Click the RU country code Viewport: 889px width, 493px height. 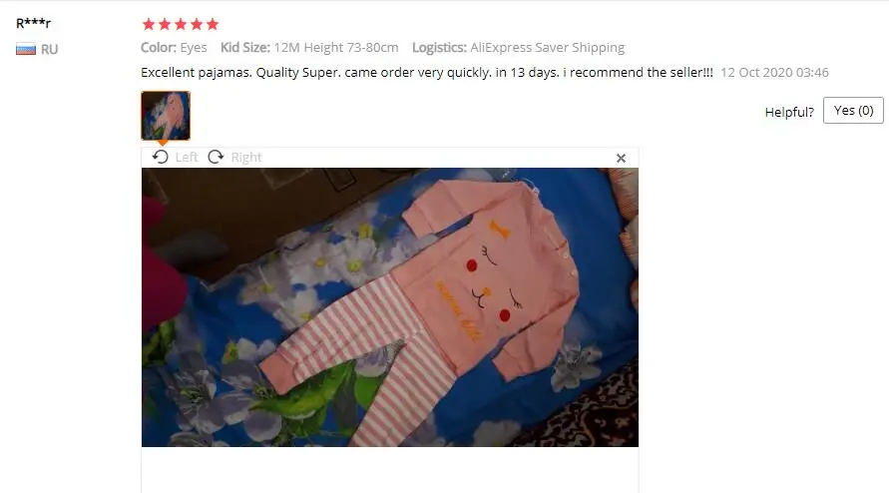(x=49, y=49)
